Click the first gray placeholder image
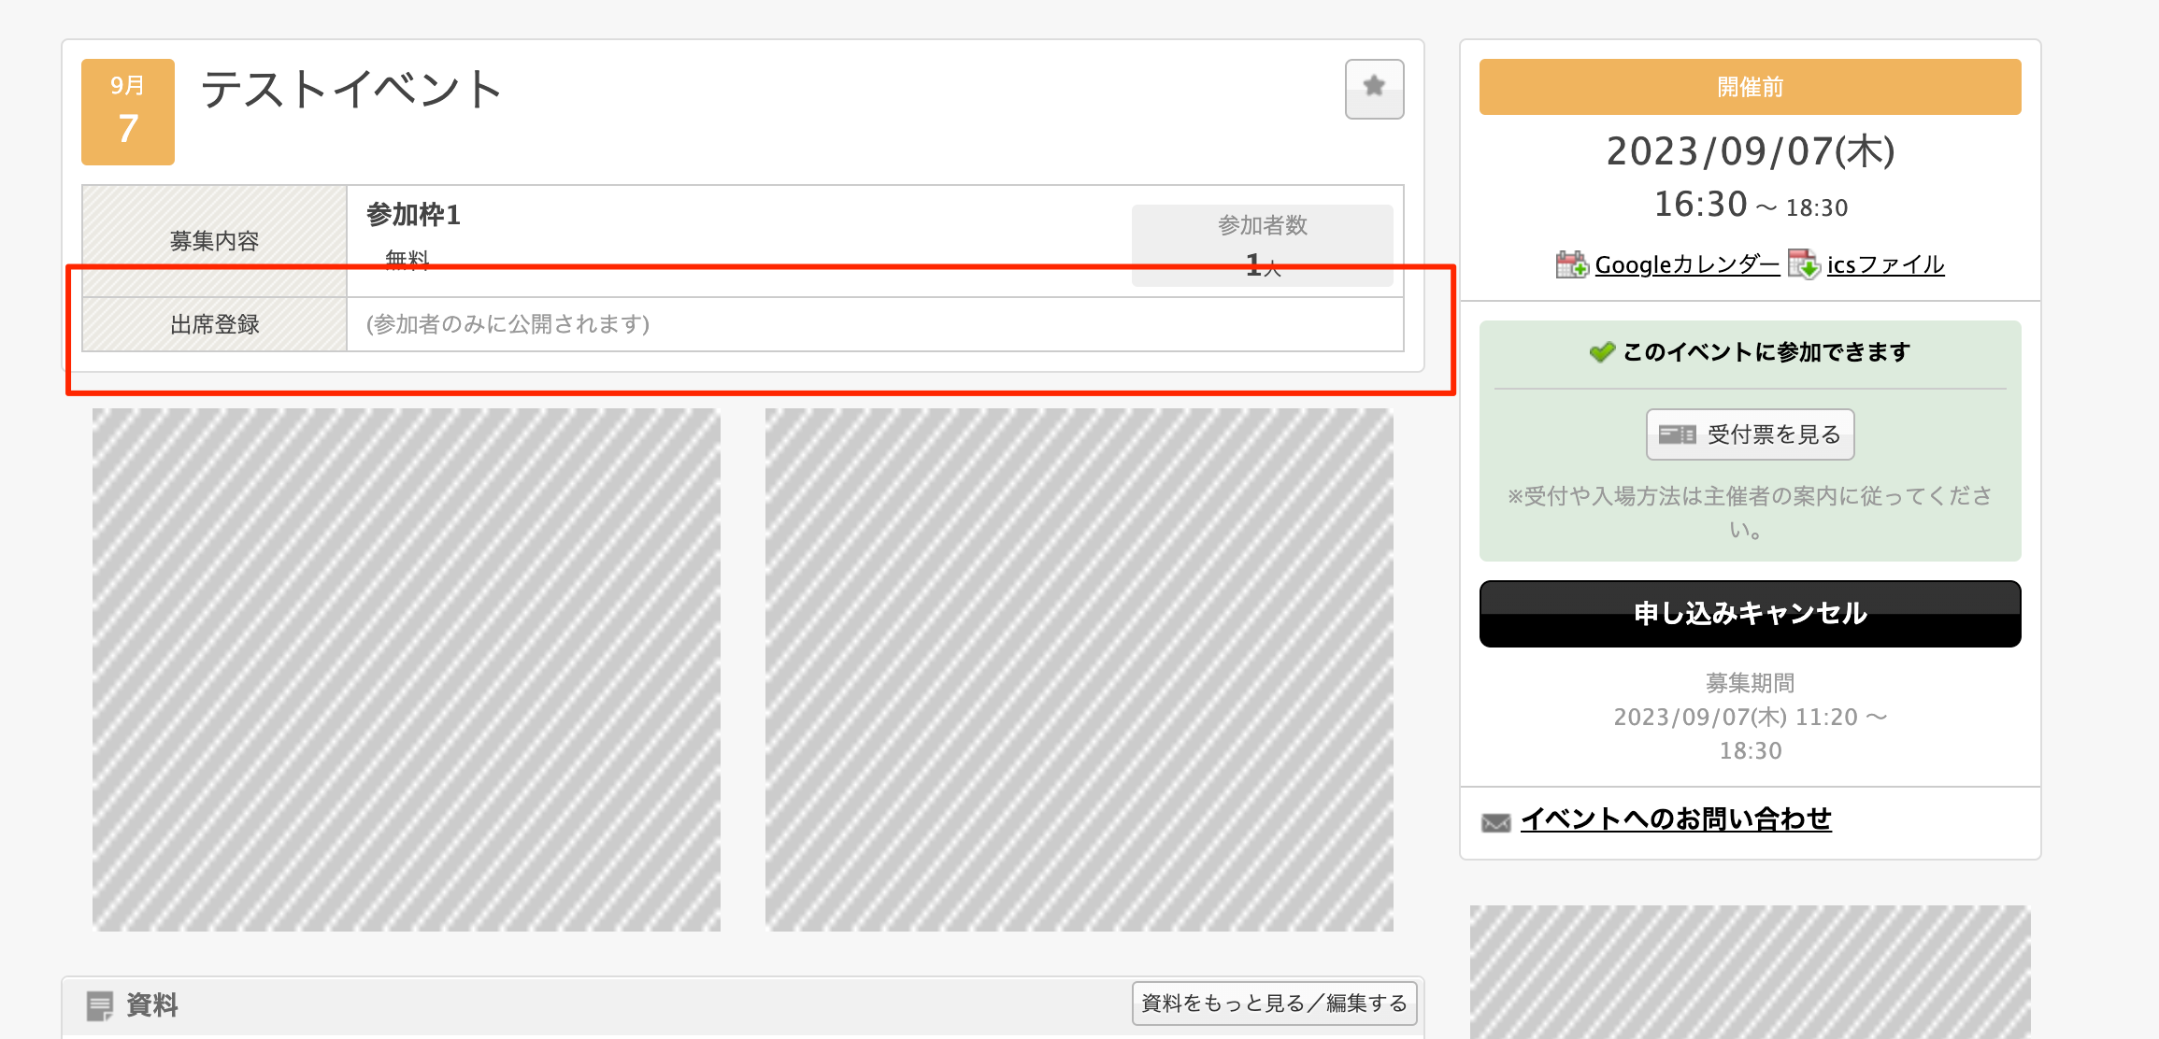This screenshot has width=2159, height=1039. [407, 667]
